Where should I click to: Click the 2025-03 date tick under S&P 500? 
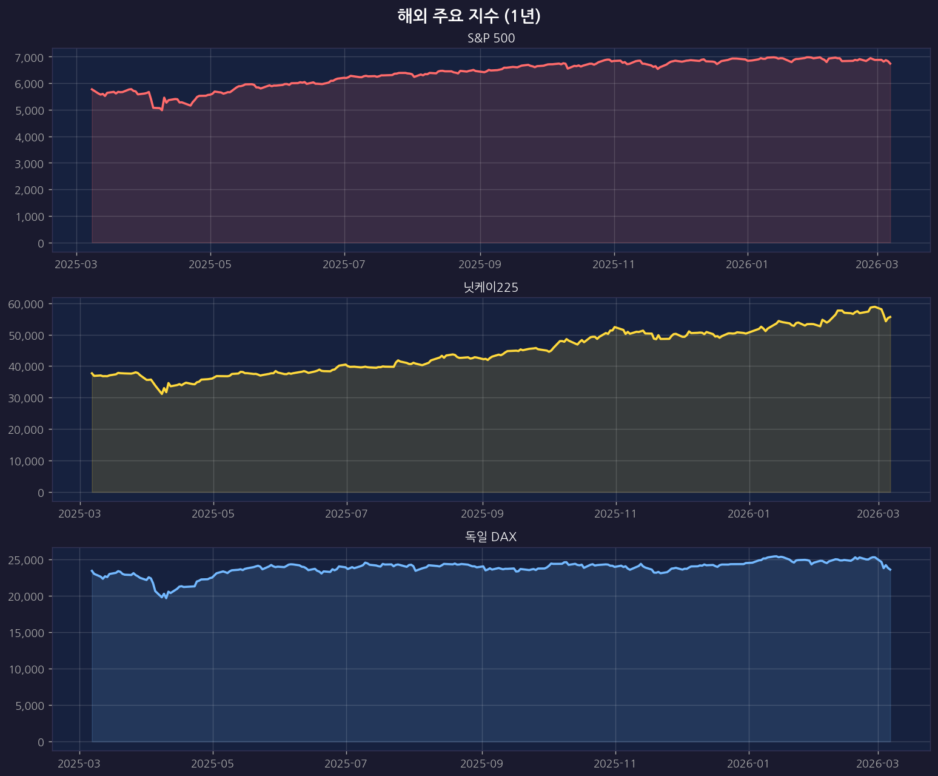[76, 265]
